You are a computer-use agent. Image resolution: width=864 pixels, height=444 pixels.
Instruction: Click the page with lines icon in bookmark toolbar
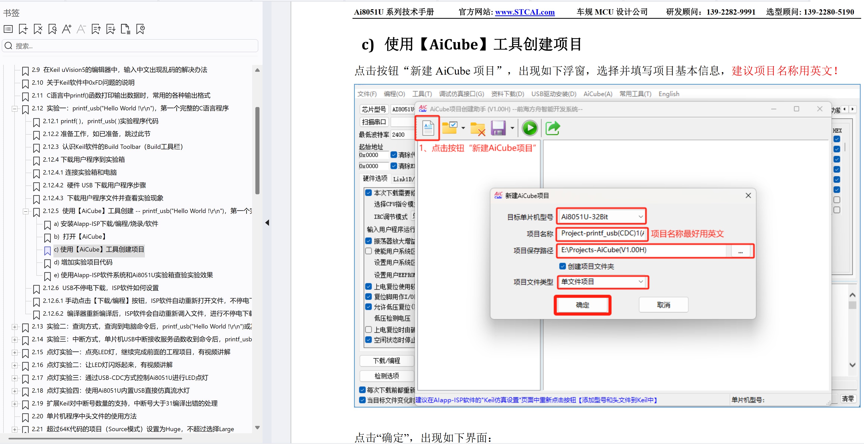125,29
